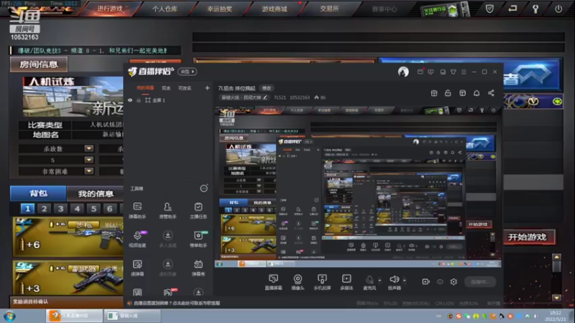This screenshot has width=575, height=323.
Task: Open the mail inbox icon in title bar
Action: (x=420, y=72)
